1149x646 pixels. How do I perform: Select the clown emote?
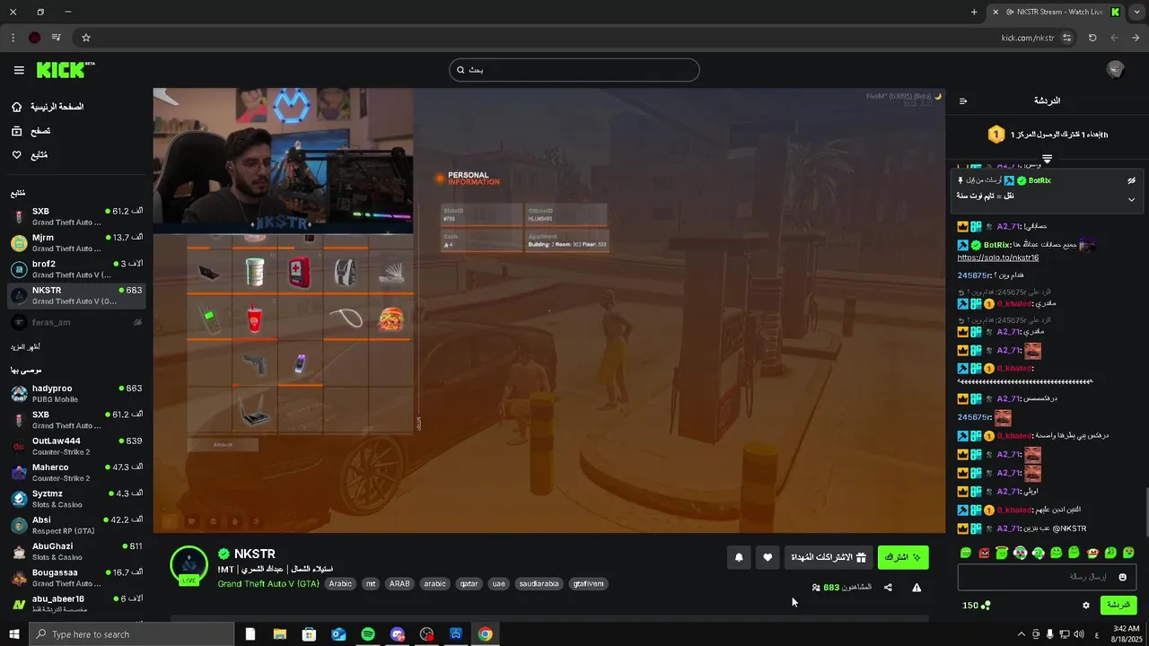1092,553
